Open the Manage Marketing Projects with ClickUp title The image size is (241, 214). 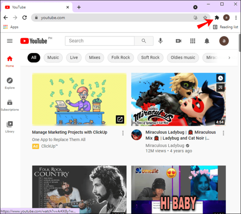(70, 132)
